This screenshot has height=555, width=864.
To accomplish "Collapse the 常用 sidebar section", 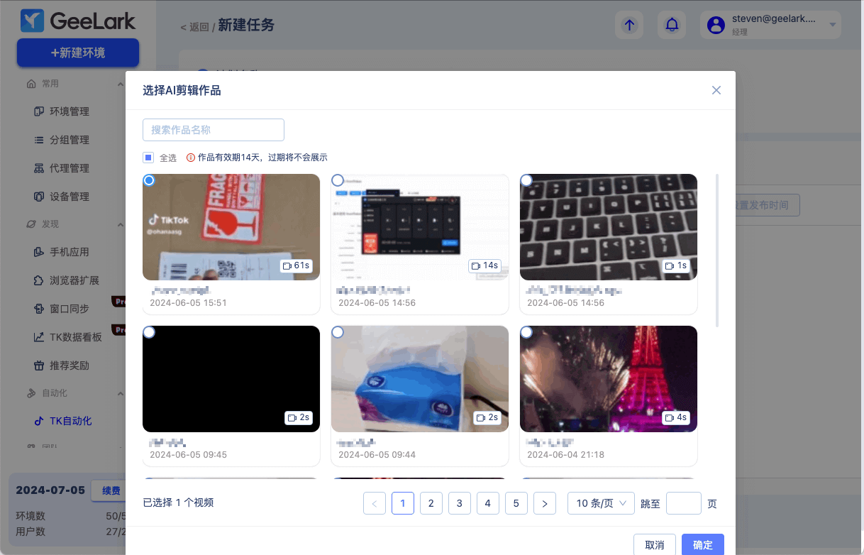I will coord(120,84).
